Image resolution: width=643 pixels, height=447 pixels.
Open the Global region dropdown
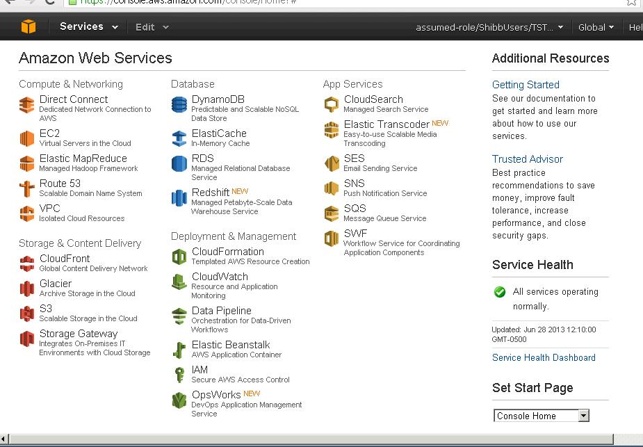[x=596, y=28]
